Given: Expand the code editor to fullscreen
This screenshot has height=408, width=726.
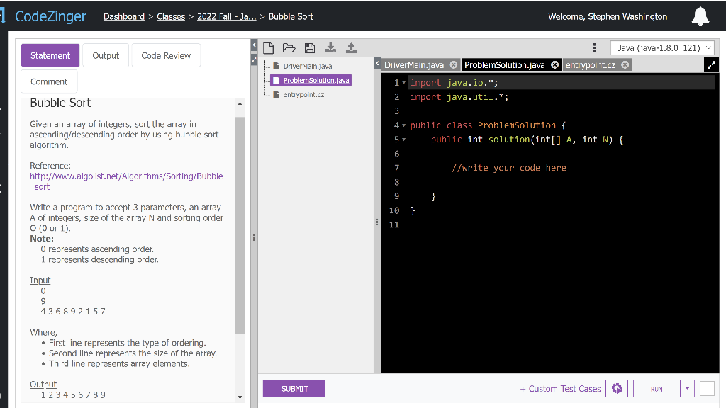Looking at the screenshot, I should coord(711,65).
